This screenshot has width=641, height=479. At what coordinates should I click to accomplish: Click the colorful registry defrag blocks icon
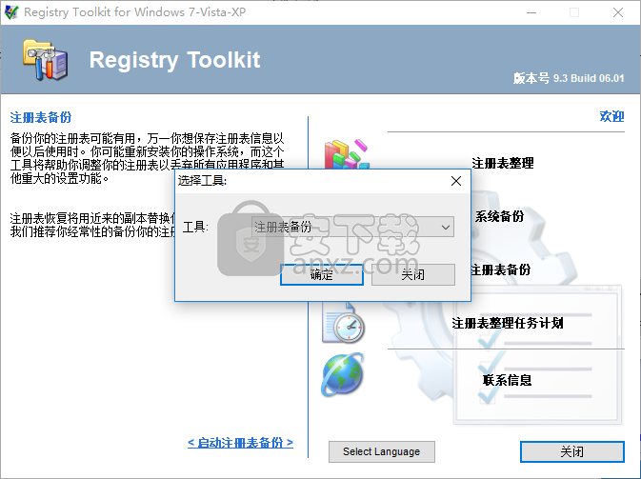click(347, 154)
